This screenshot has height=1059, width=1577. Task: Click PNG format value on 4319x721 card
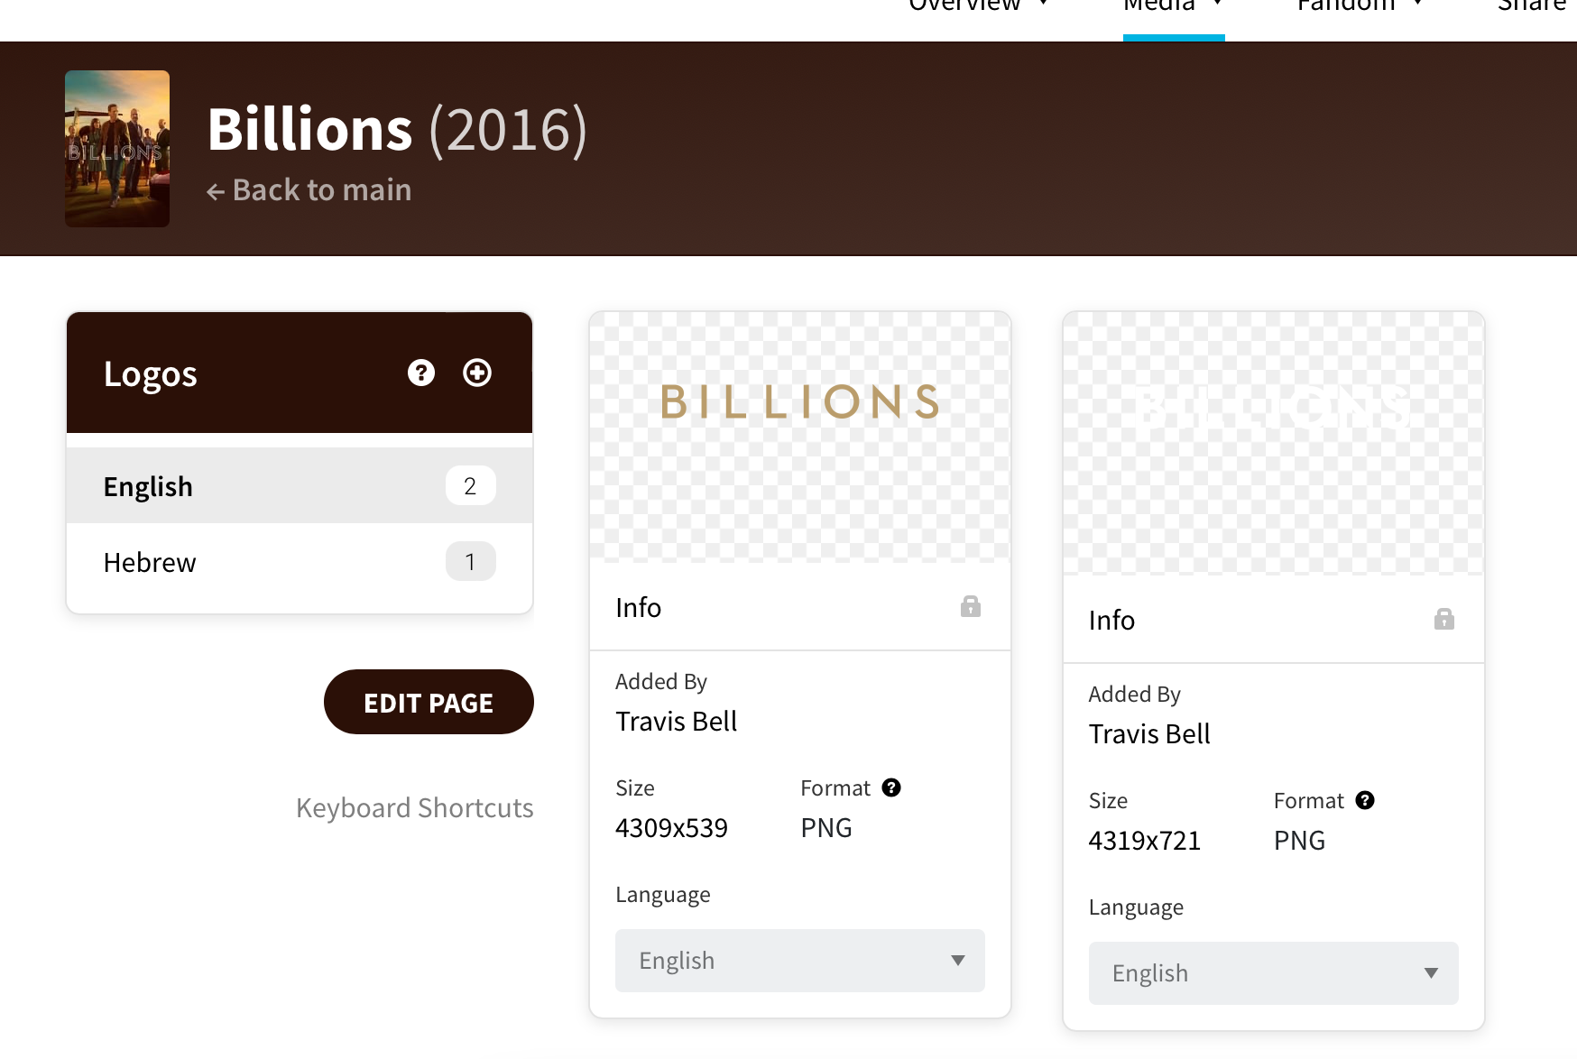pyautogui.click(x=1299, y=841)
